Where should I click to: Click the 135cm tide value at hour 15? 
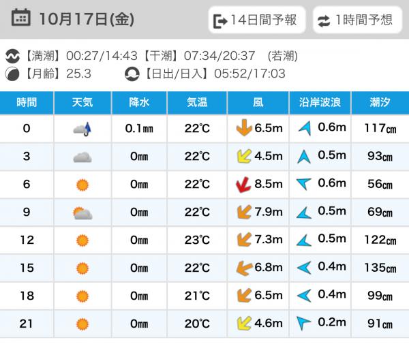[x=380, y=268]
